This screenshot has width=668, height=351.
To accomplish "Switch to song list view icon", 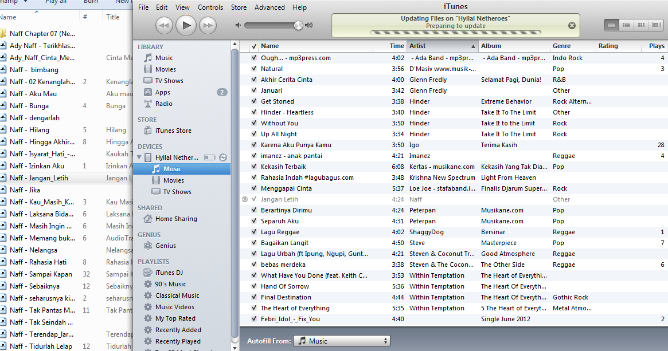I will coord(611,25).
